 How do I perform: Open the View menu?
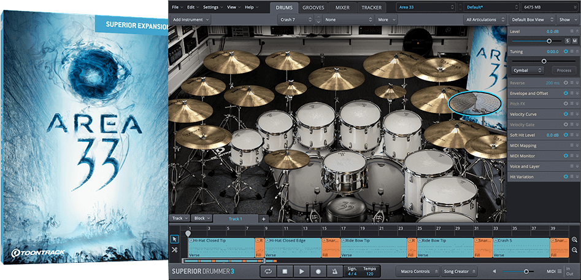233,7
